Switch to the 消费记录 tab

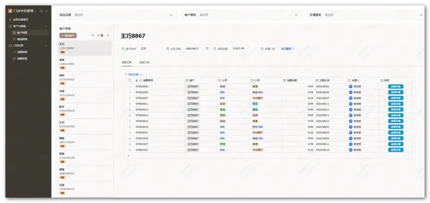point(127,62)
